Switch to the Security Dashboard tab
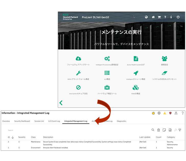186x161 pixels. [x=22, y=121]
